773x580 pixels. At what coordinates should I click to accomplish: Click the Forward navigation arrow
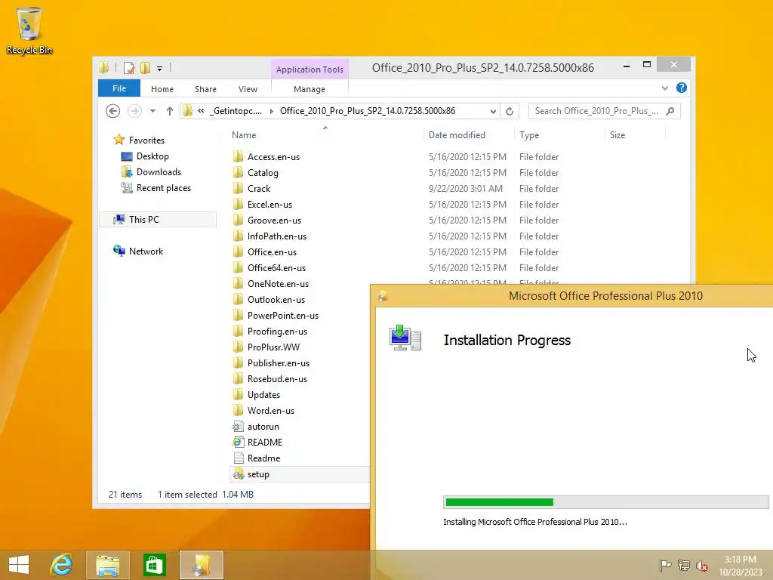(x=134, y=111)
